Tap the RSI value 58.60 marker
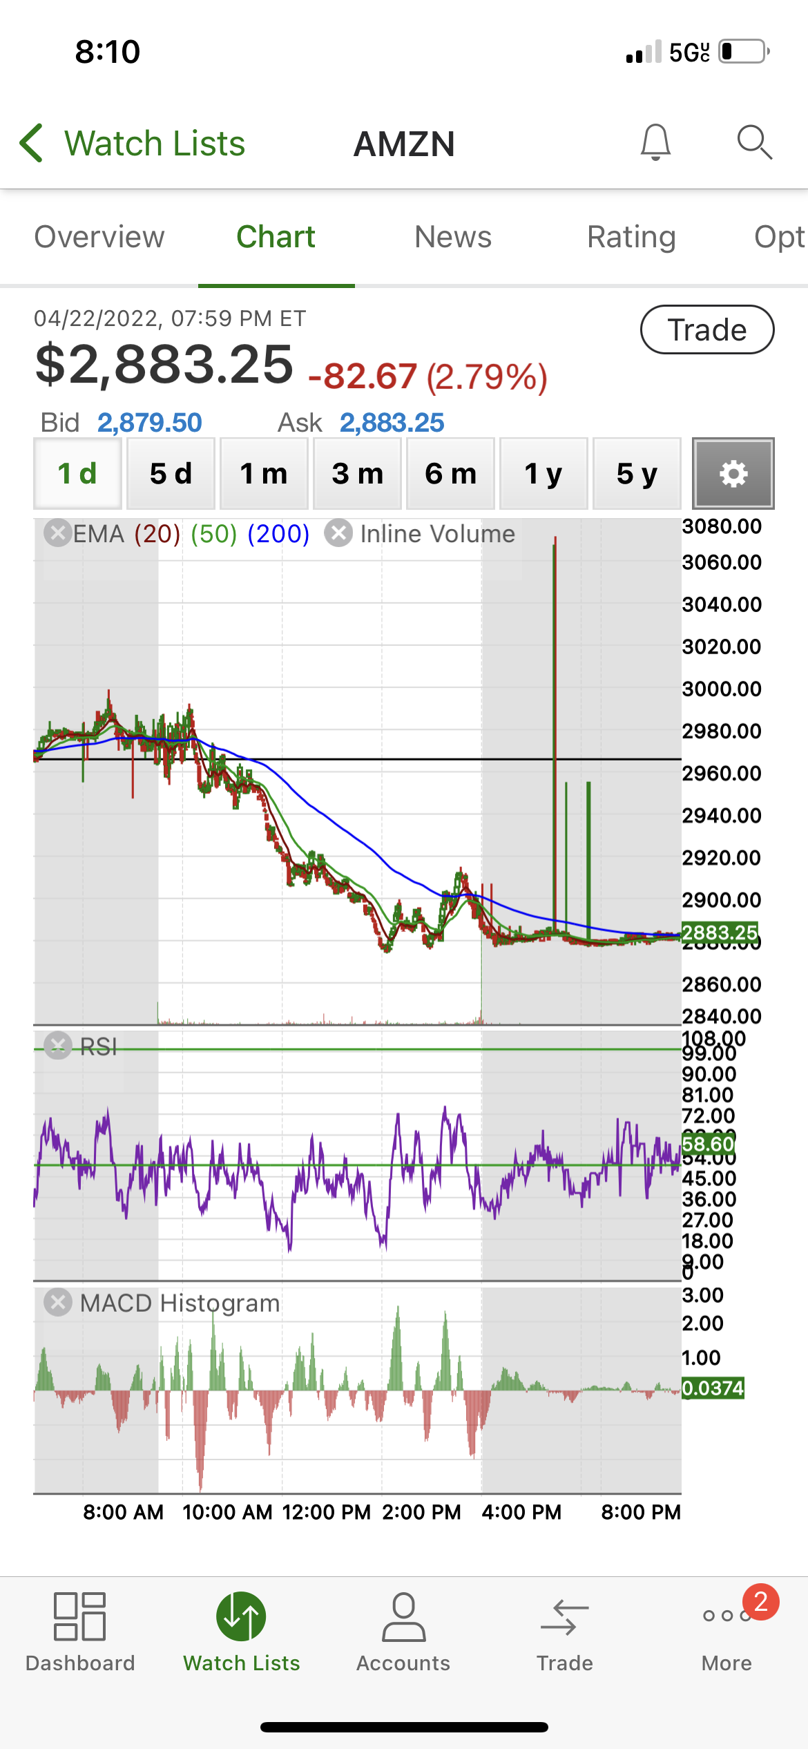The image size is (808, 1749). click(709, 1144)
